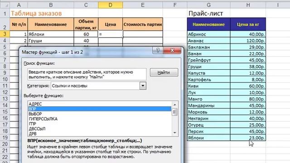The image size is (290, 163).
Task: Click the volume cell with 60
Action: tap(86, 34)
